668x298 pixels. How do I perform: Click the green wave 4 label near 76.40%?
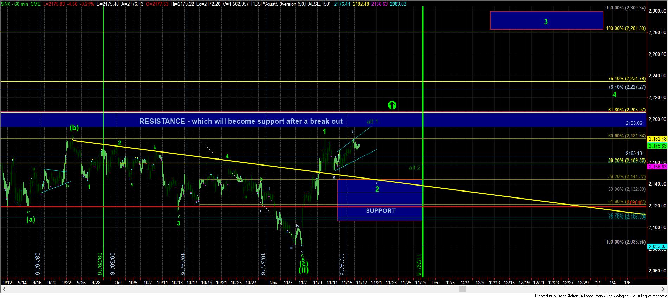[x=614, y=95]
